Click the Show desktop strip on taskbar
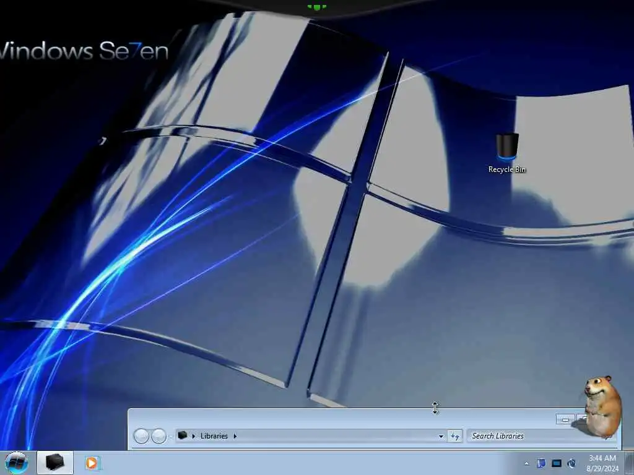The height and width of the screenshot is (475, 634). click(x=629, y=463)
